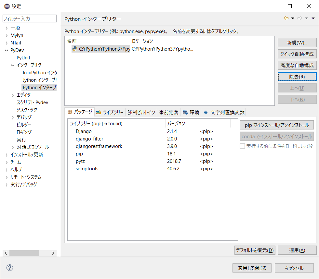Viewport: 319px width, 279px height.
Task: Expand the エディター tree node
Action: [13, 95]
